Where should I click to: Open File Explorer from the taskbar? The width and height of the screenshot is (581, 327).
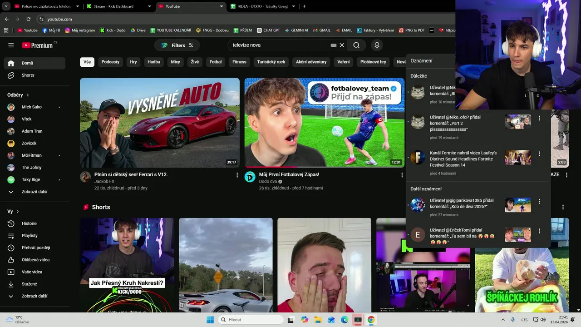tap(318, 320)
